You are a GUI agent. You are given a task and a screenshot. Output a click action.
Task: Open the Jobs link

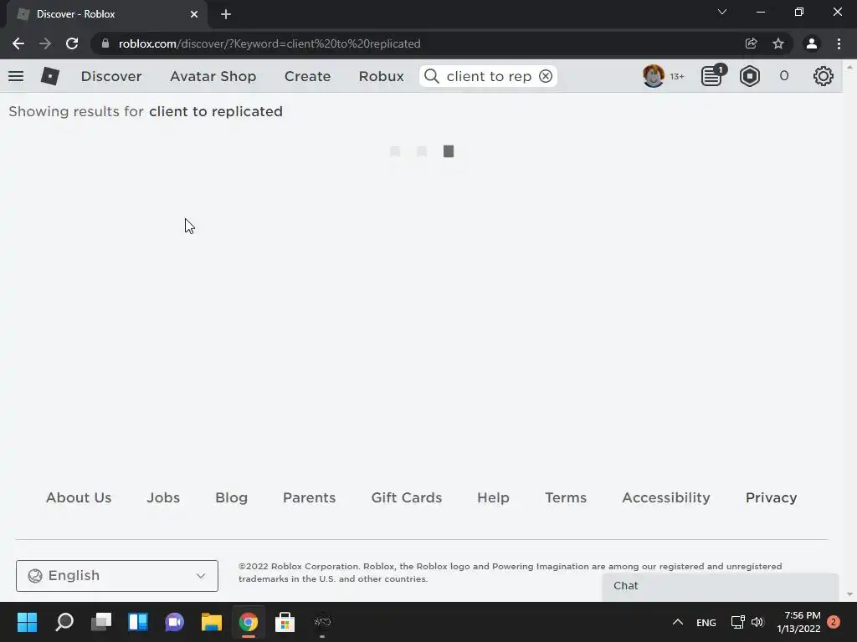163,497
